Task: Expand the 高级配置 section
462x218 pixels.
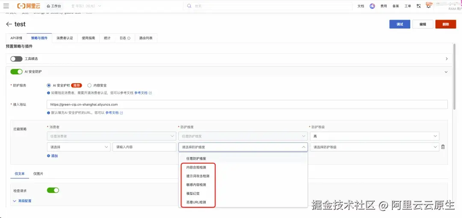Action: click(x=22, y=201)
